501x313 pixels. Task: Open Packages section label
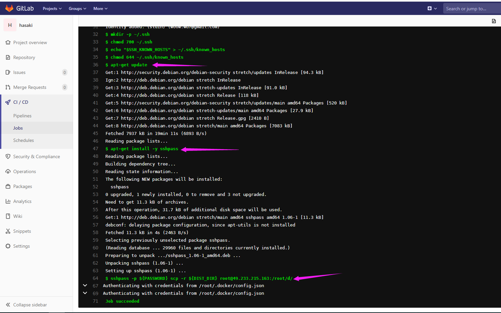click(x=23, y=186)
